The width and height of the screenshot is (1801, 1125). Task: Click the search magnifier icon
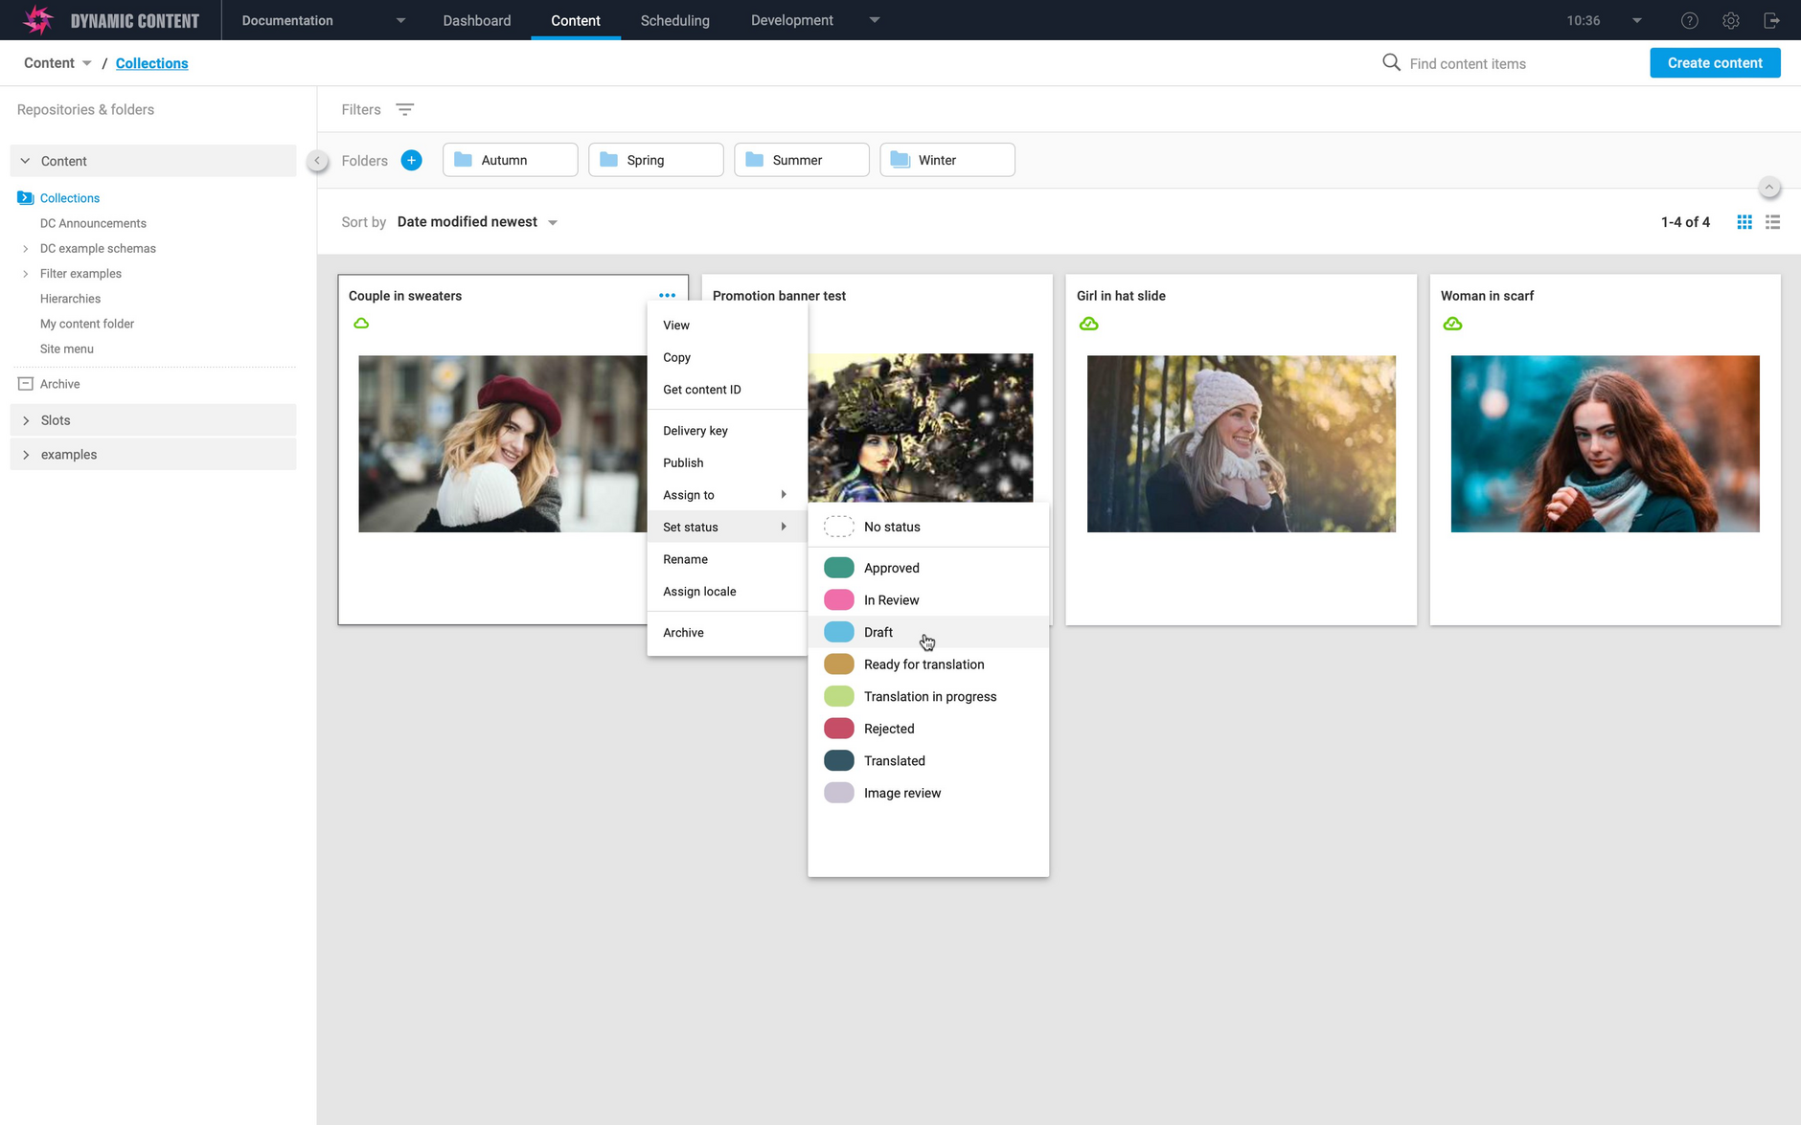(x=1391, y=62)
